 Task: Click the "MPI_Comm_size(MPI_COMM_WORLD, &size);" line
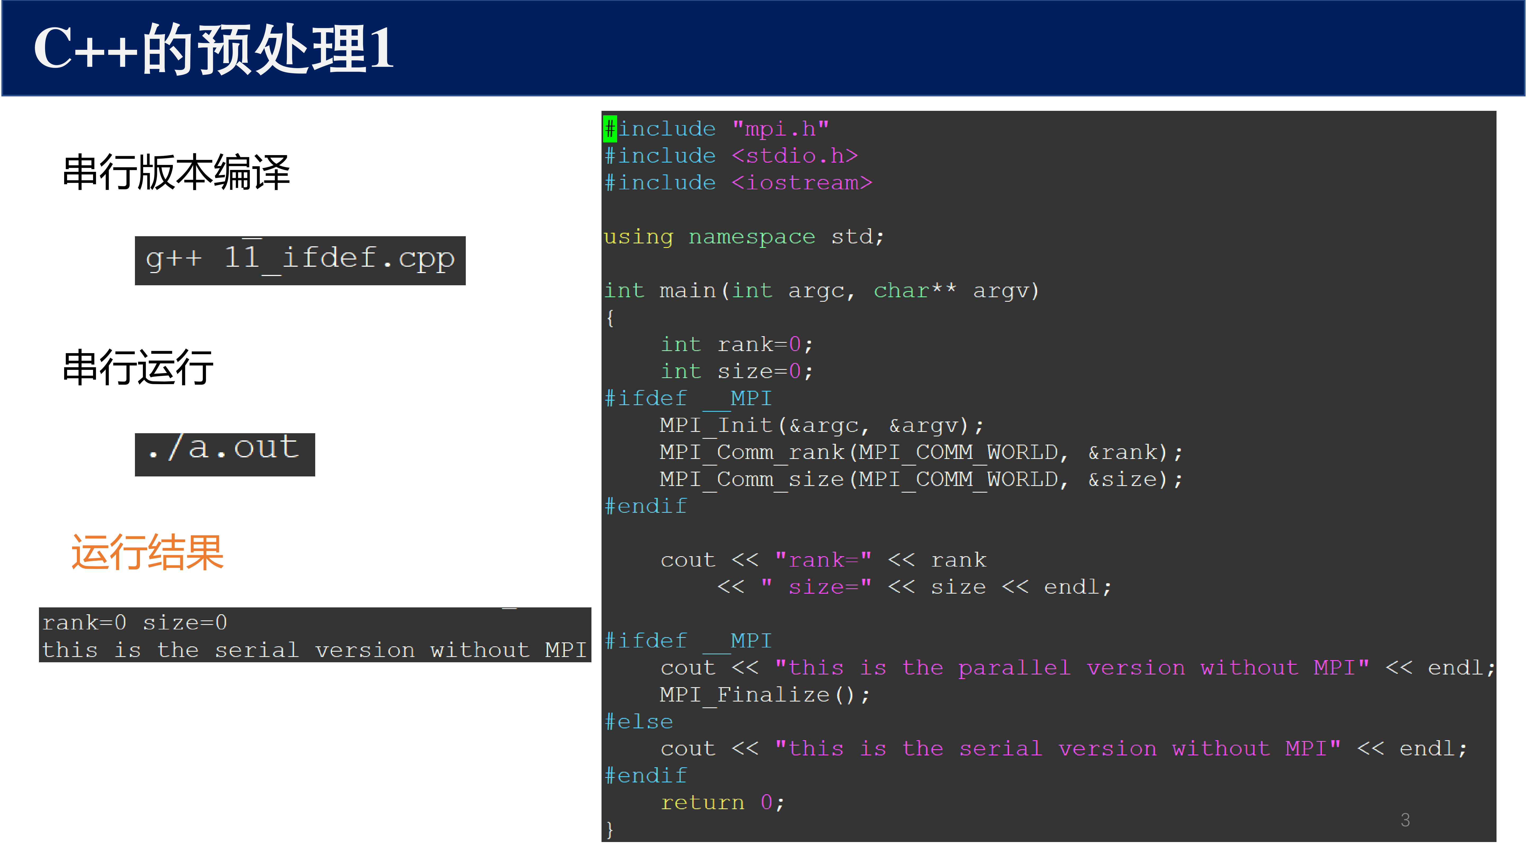[x=921, y=480]
